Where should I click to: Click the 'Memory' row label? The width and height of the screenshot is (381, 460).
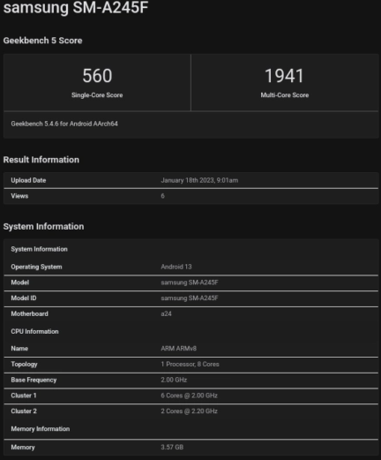pyautogui.click(x=23, y=447)
